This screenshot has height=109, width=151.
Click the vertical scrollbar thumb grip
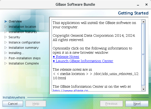point(143,54)
